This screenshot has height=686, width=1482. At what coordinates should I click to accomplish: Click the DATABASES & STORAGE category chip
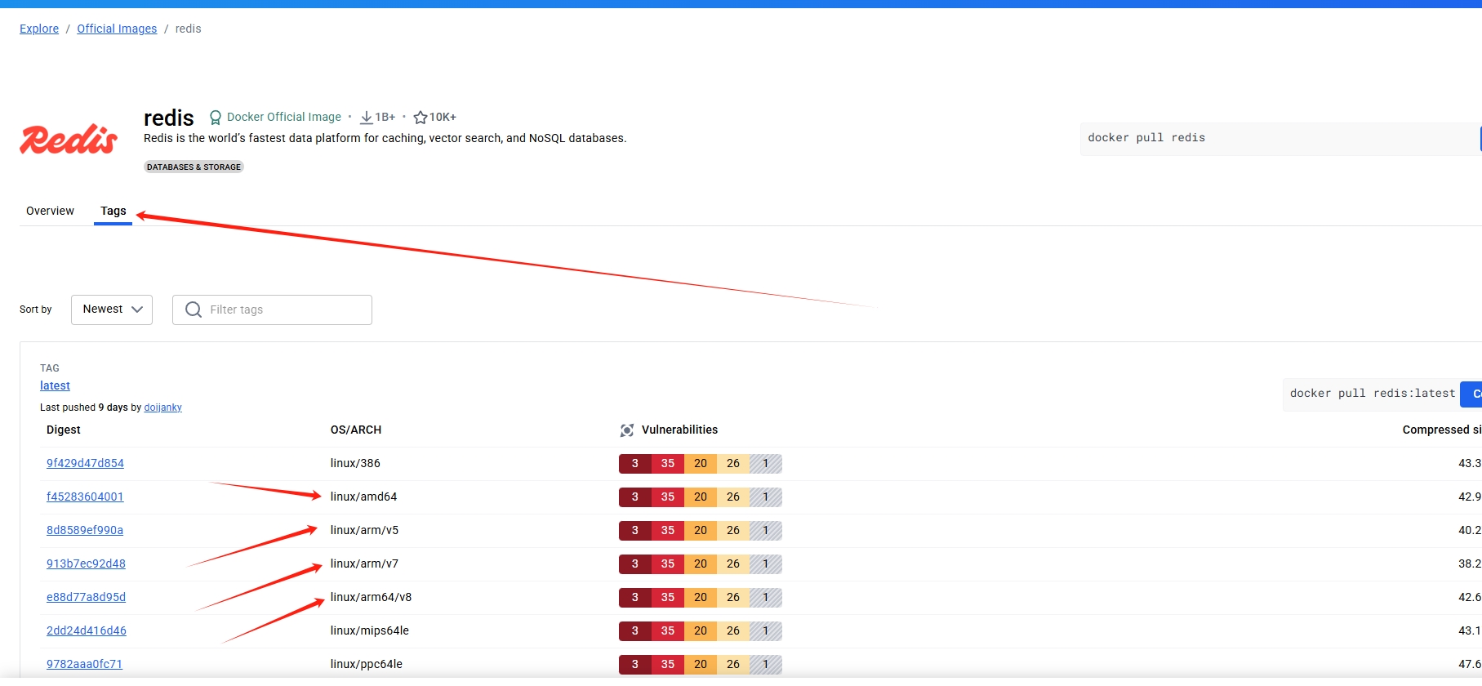pyautogui.click(x=194, y=167)
